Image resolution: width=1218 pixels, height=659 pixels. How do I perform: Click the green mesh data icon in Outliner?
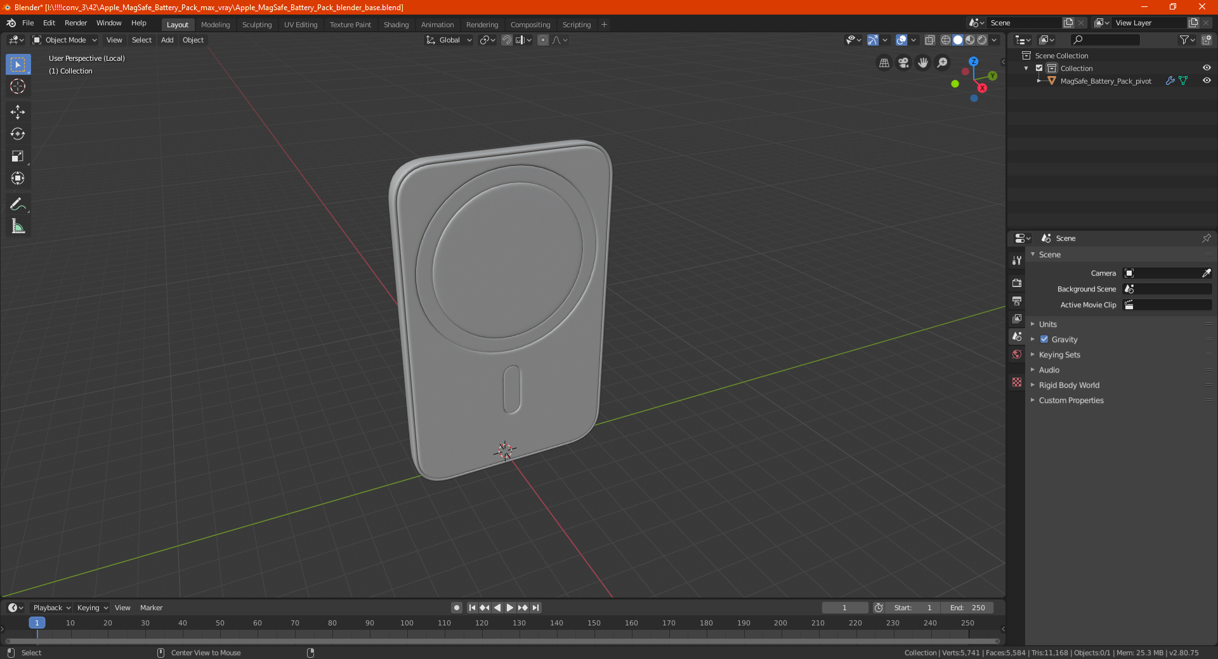(x=1183, y=81)
